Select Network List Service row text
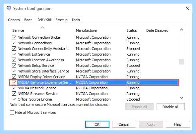This screenshot has width=196, height=134. coord(33,54)
